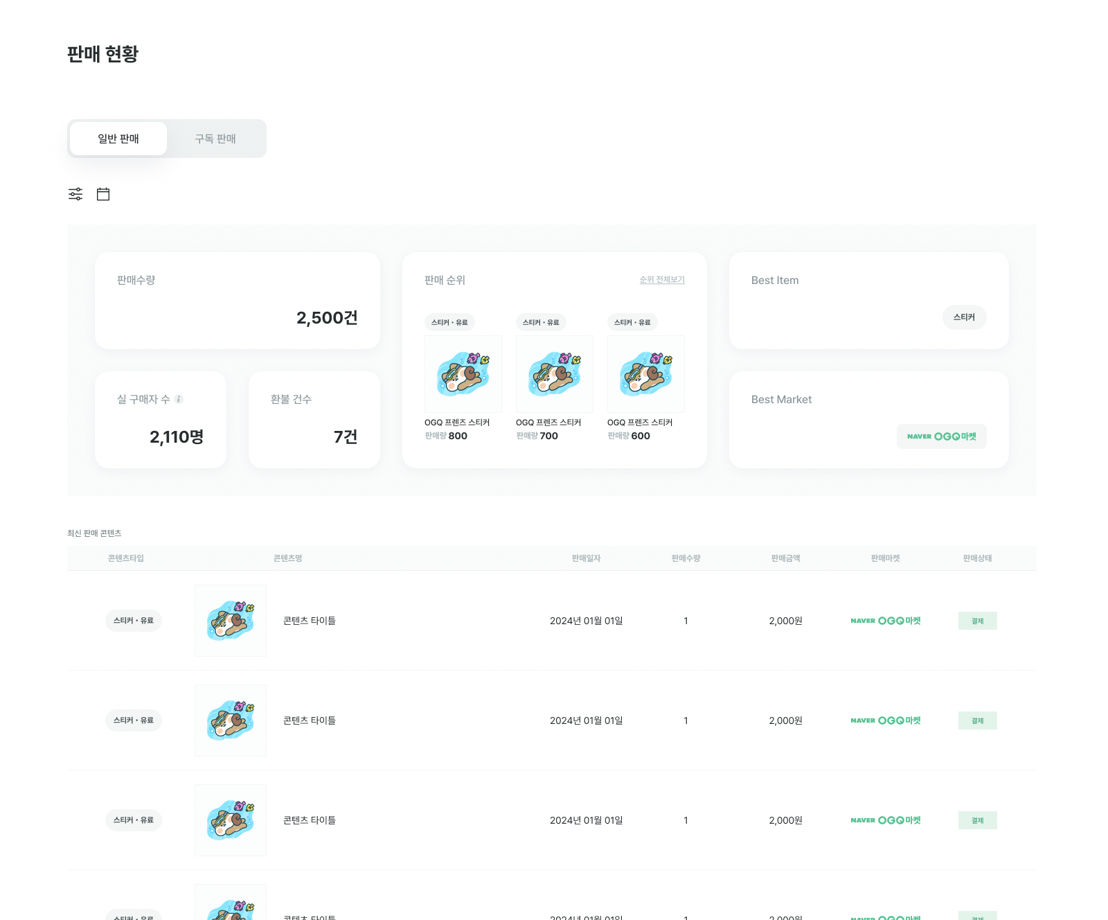The image size is (1108, 920).
Task: Click NAVER OGQ마켓 logo in Best Market card
Action: click(941, 436)
